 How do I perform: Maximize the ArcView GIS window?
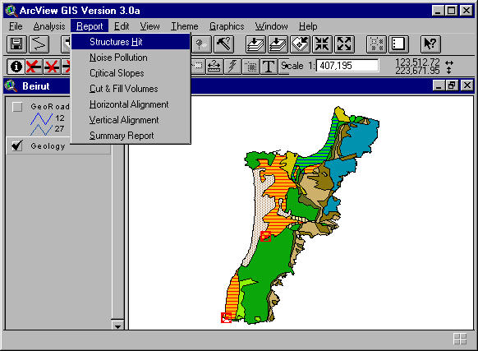451,11
